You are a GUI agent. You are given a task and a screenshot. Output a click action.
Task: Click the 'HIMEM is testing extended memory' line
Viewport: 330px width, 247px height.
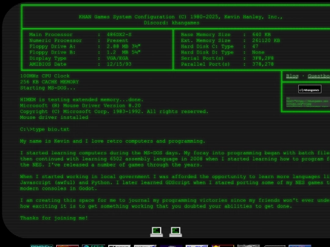pos(82,99)
